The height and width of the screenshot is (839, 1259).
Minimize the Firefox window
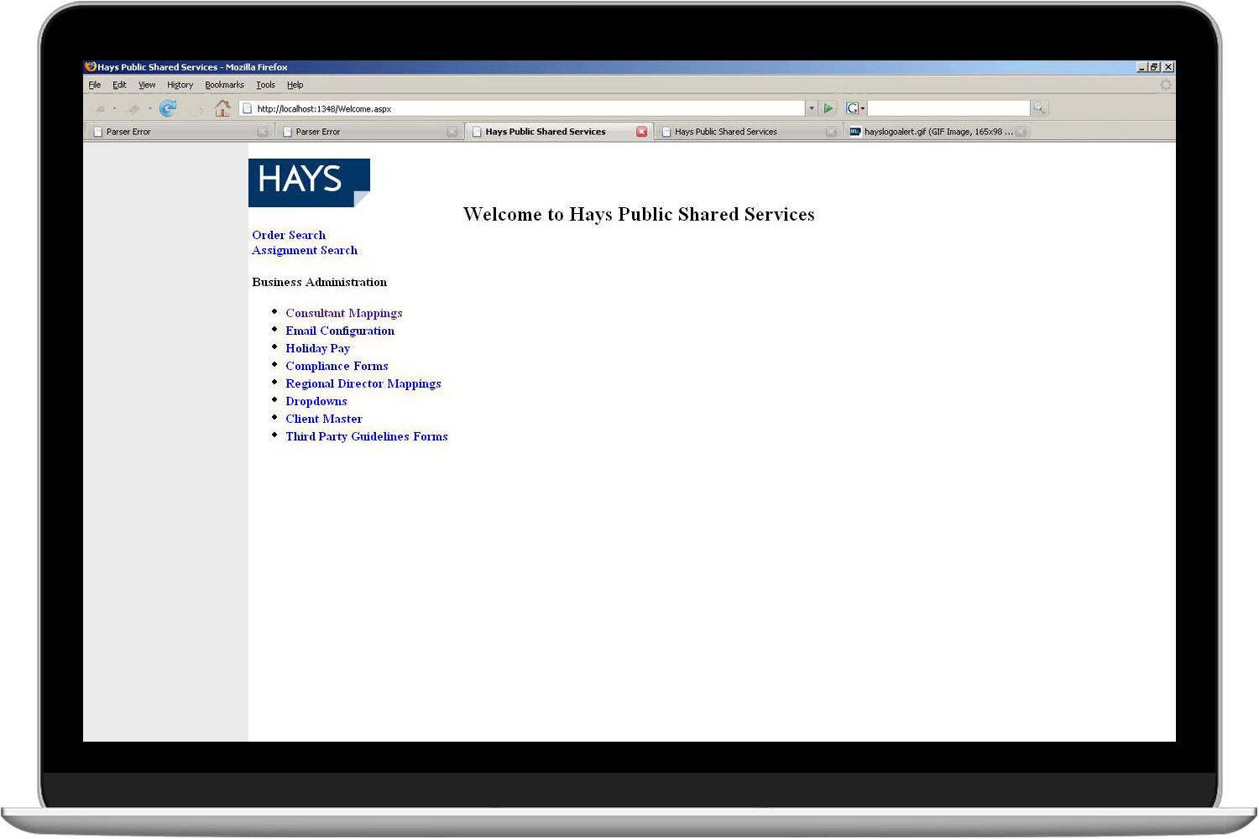pos(1141,67)
